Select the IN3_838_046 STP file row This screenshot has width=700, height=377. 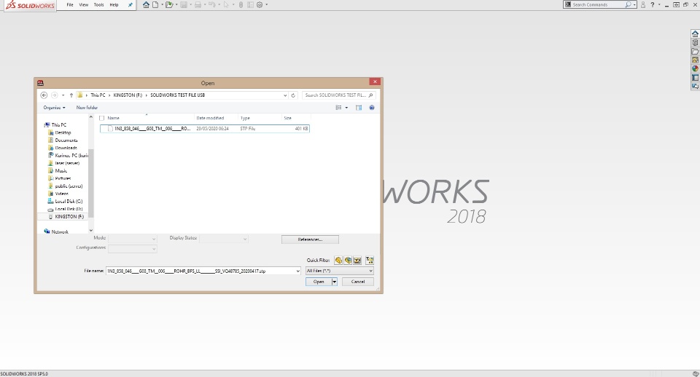coord(204,128)
